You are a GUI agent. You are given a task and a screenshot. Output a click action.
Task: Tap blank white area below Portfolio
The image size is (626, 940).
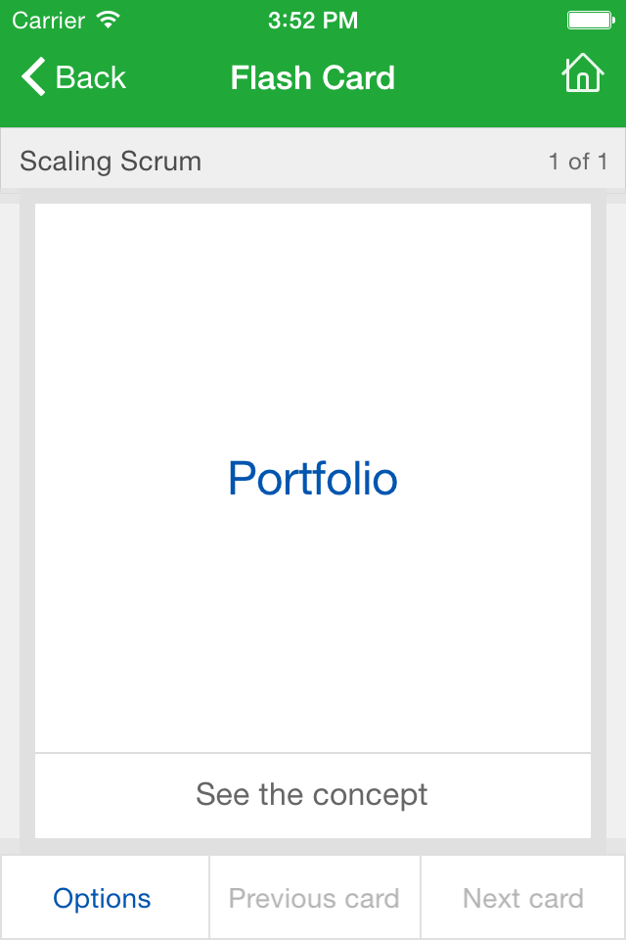click(313, 636)
